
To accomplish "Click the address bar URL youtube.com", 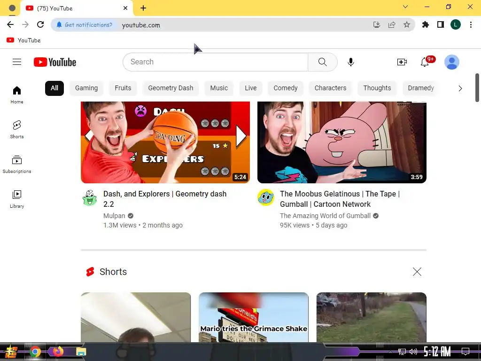I will [x=141, y=25].
